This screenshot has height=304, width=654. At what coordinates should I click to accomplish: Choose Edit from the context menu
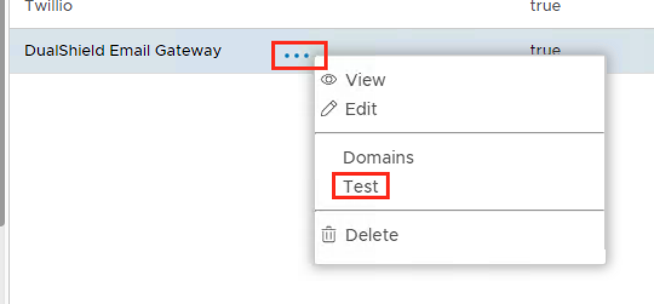[361, 109]
